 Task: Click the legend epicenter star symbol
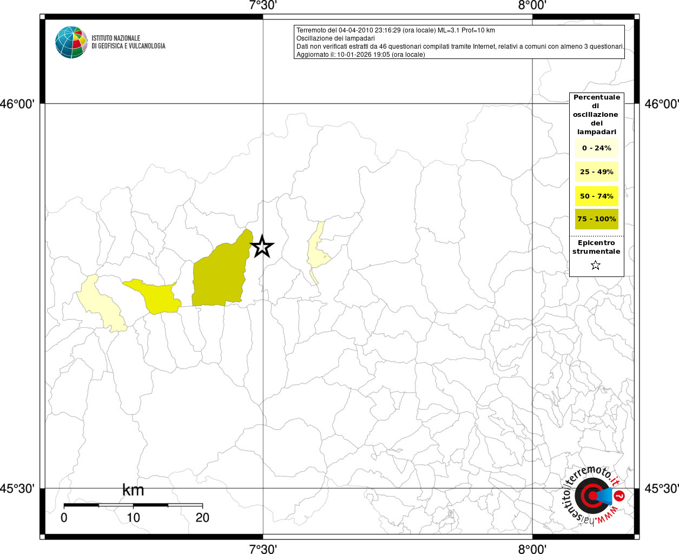596,265
